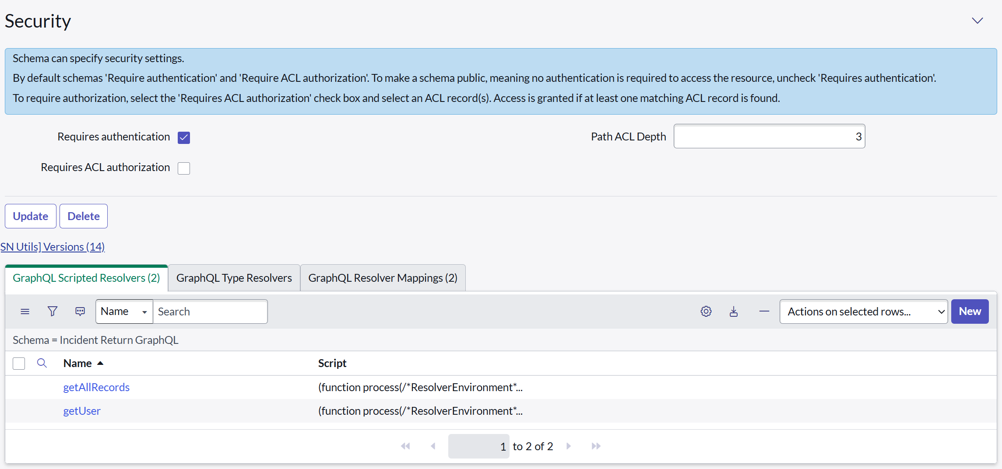Open Actions on selected rows dropdown
The image size is (1002, 469).
(863, 311)
